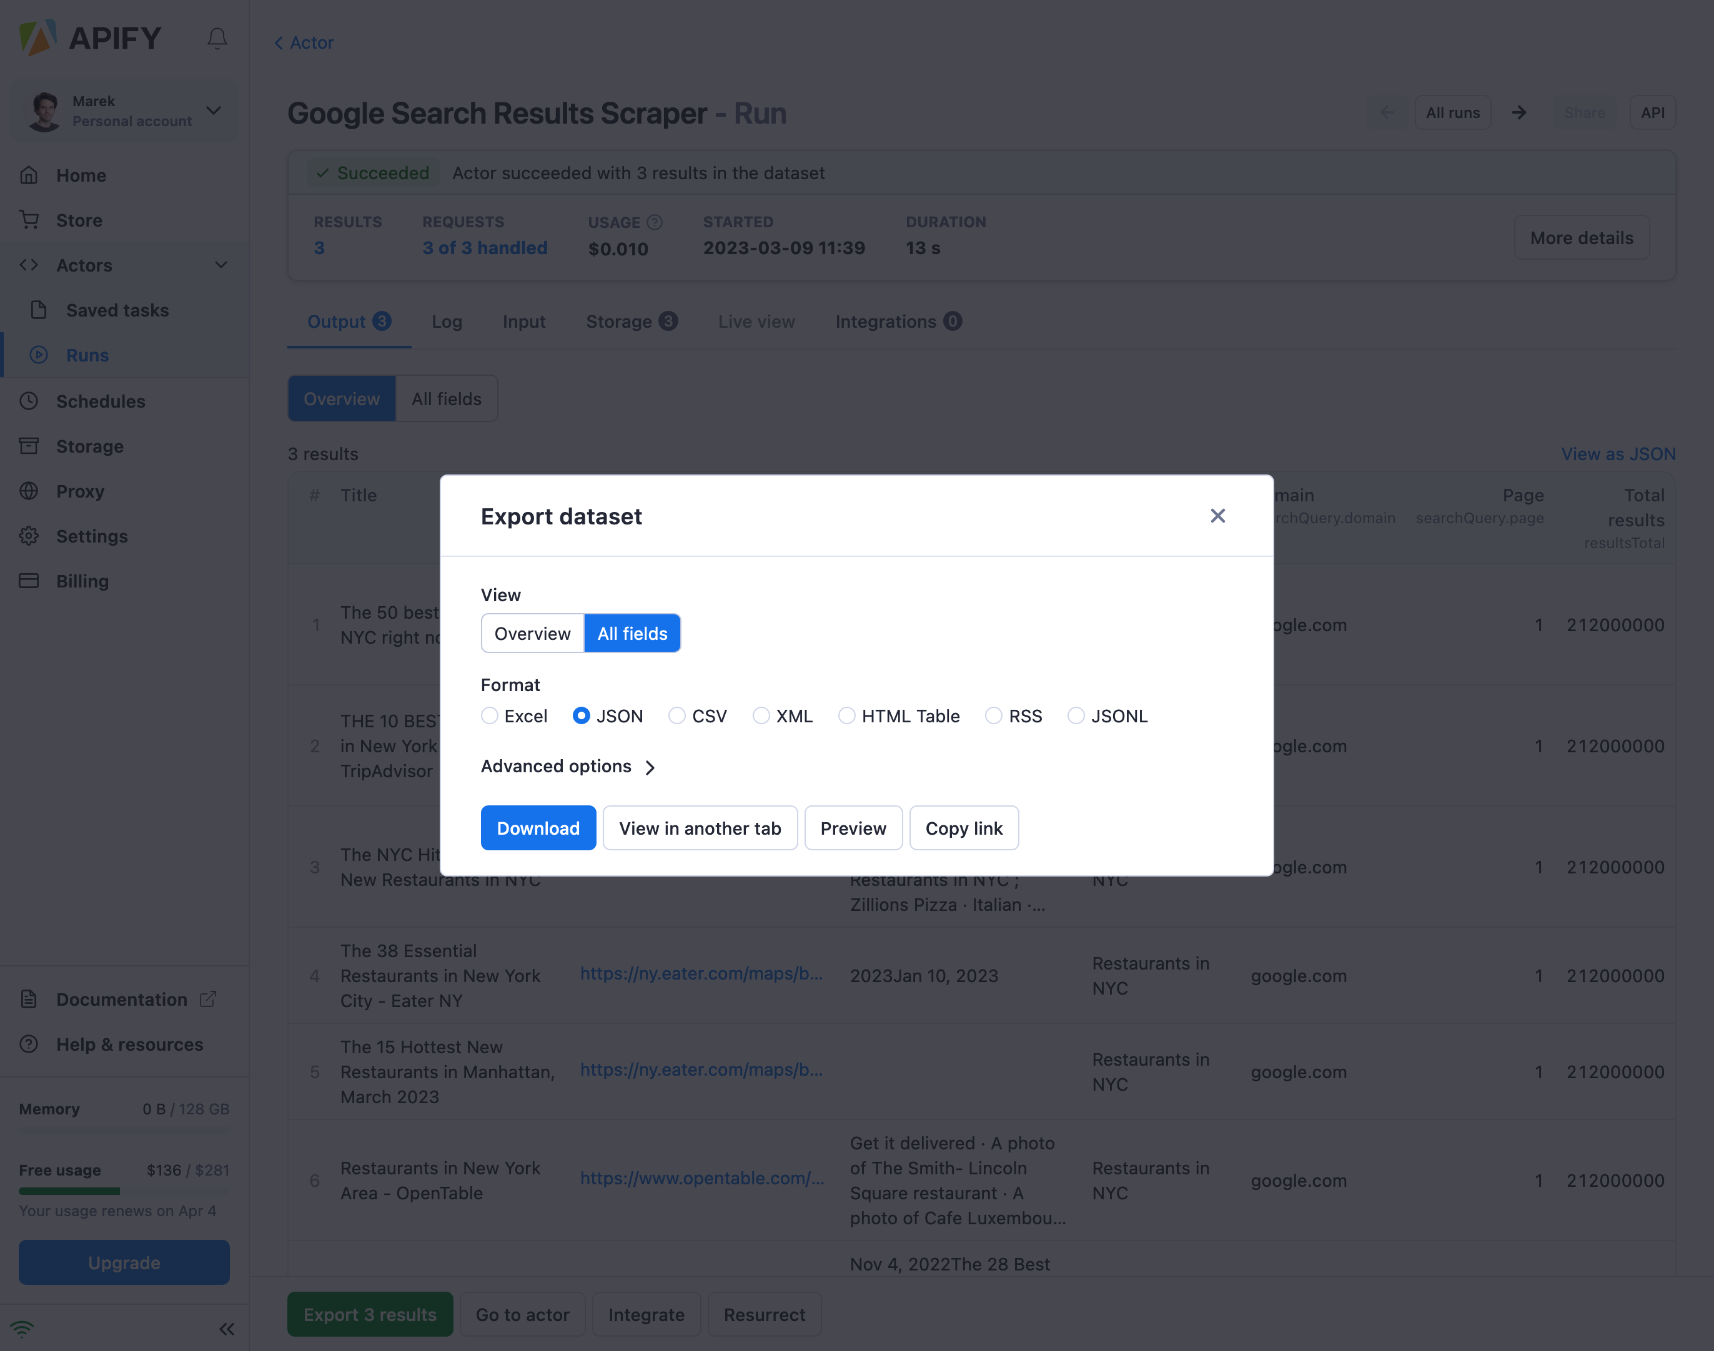
Task: Close the Export dataset dialog
Action: [1217, 516]
